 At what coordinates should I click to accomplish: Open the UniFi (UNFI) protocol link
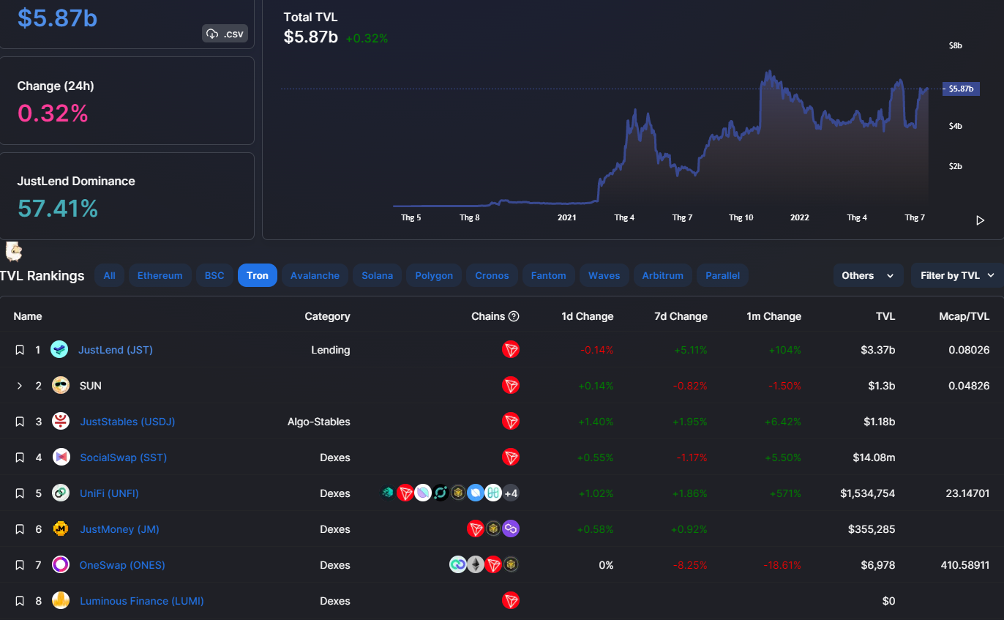point(109,493)
